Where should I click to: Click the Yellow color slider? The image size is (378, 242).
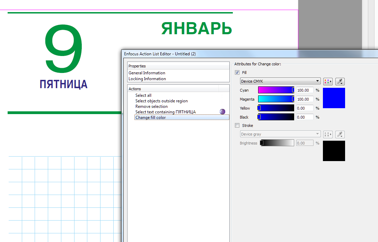(x=276, y=108)
